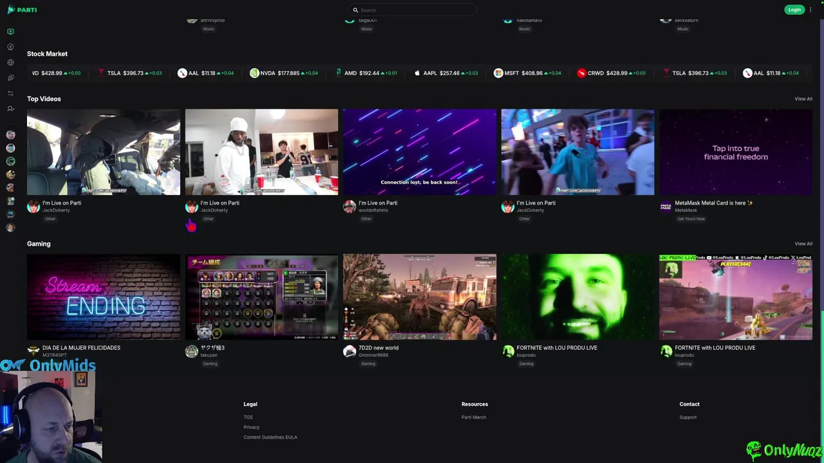Open the 'Stream ENDING' neon thumbnail
The image size is (824, 463).
pos(104,296)
